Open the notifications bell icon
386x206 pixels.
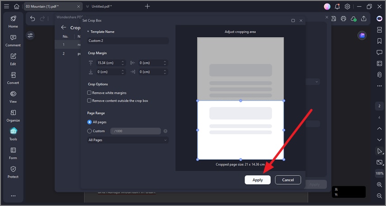(337, 7)
